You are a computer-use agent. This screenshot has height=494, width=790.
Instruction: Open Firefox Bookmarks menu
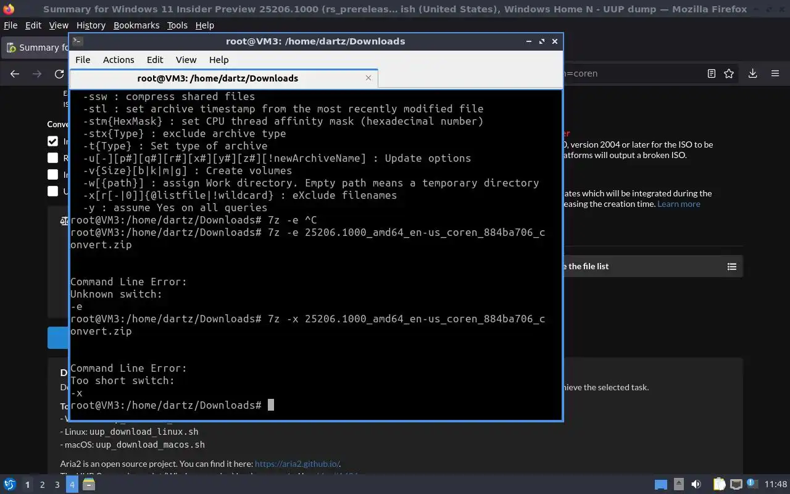pos(136,25)
